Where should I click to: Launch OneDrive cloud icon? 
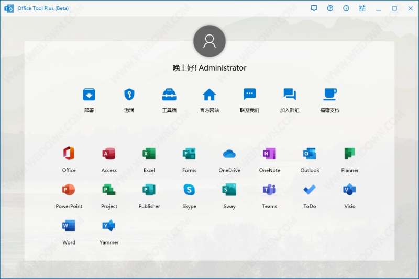pos(229,154)
